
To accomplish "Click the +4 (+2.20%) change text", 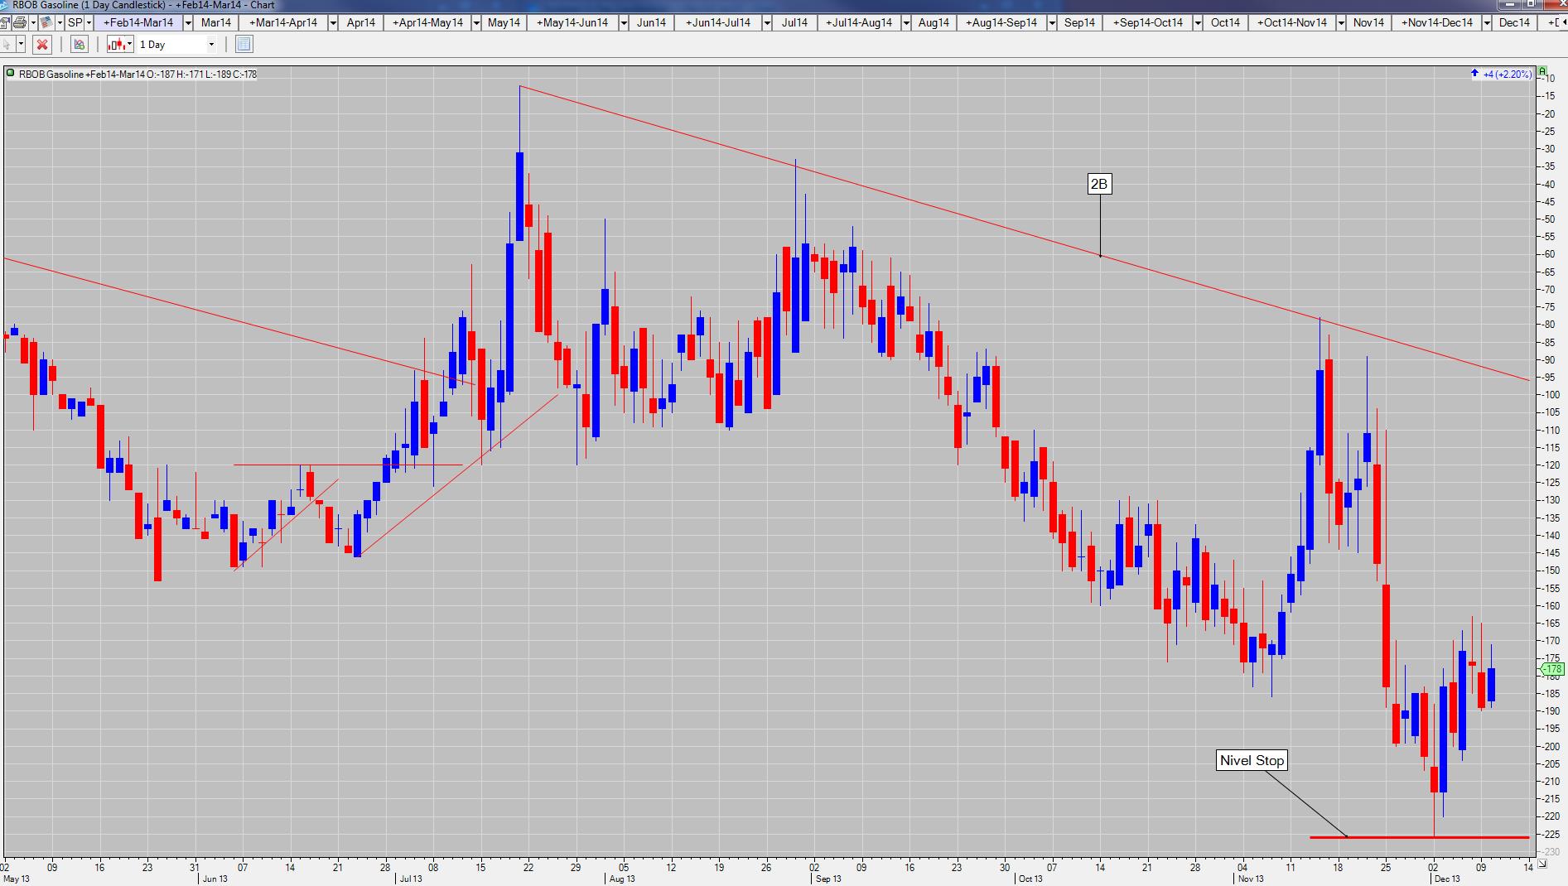I will click(1507, 74).
